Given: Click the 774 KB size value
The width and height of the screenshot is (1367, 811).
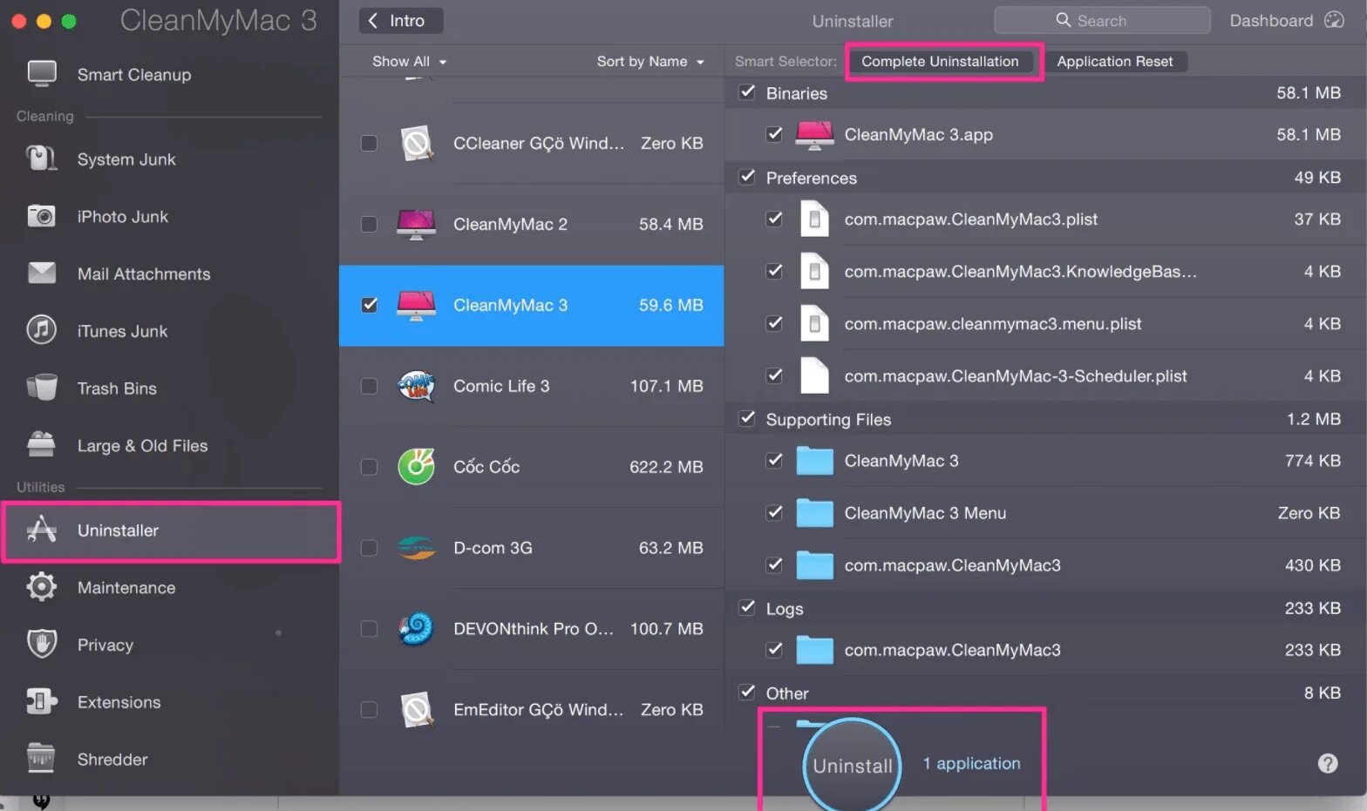Looking at the screenshot, I should [x=1312, y=461].
